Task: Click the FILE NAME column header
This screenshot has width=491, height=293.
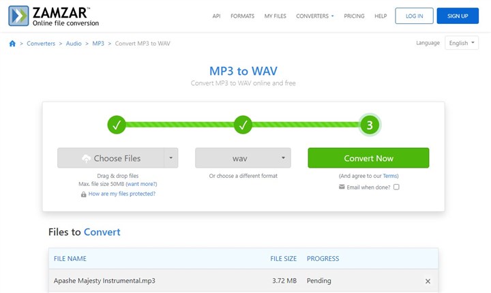Action: [x=70, y=258]
